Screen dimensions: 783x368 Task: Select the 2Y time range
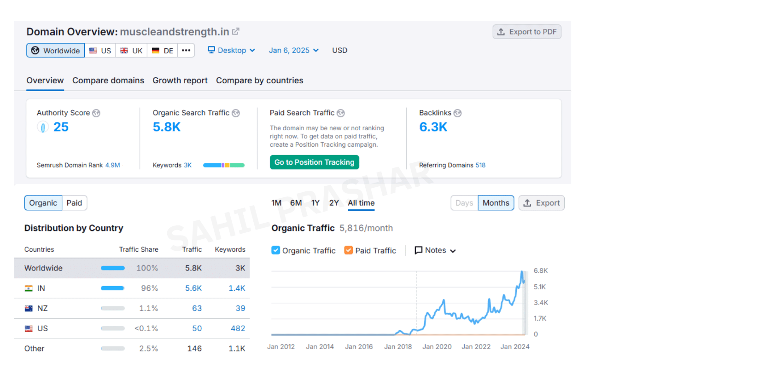coord(334,203)
